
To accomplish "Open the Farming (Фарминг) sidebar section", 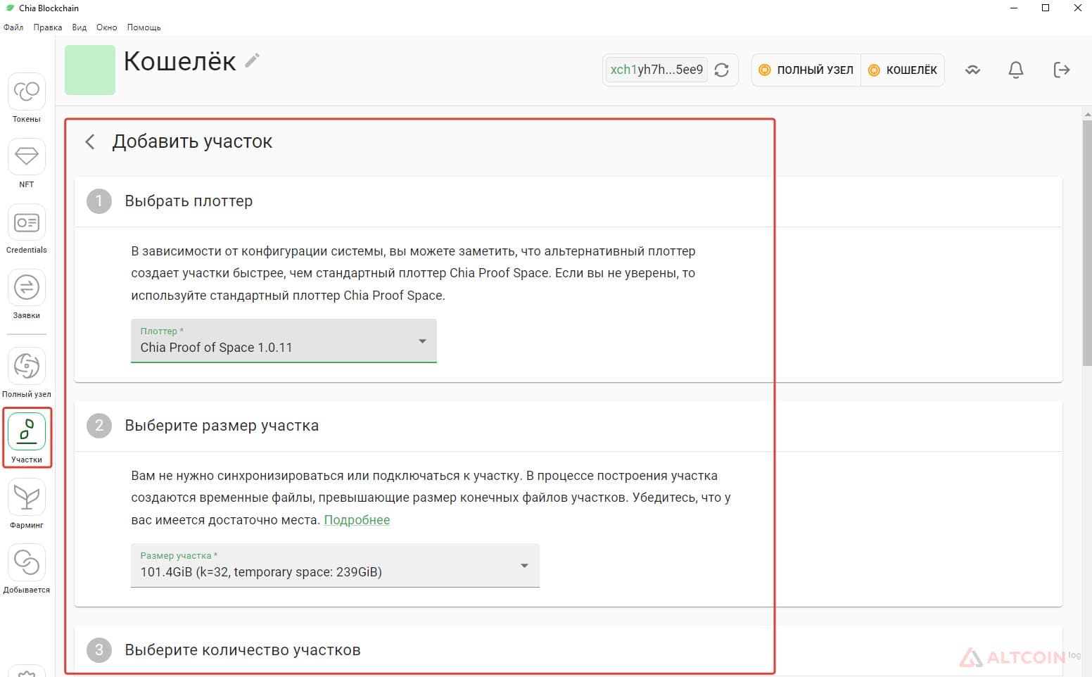I will coord(27,504).
